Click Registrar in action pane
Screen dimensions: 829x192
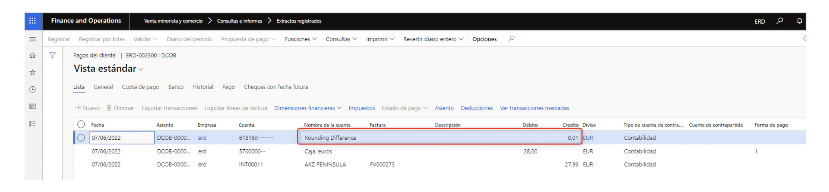pyautogui.click(x=59, y=39)
